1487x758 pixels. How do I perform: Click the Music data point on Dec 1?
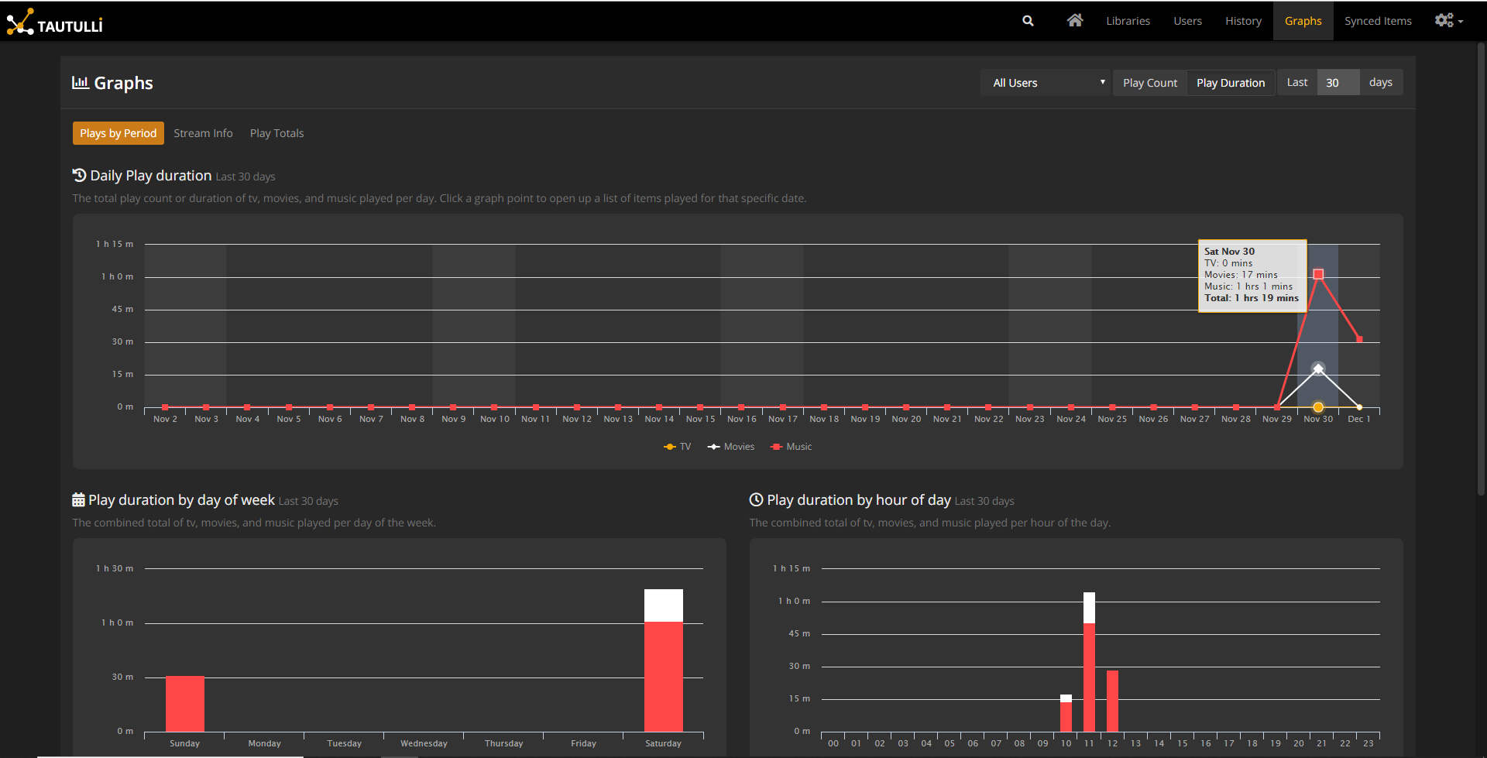1359,339
